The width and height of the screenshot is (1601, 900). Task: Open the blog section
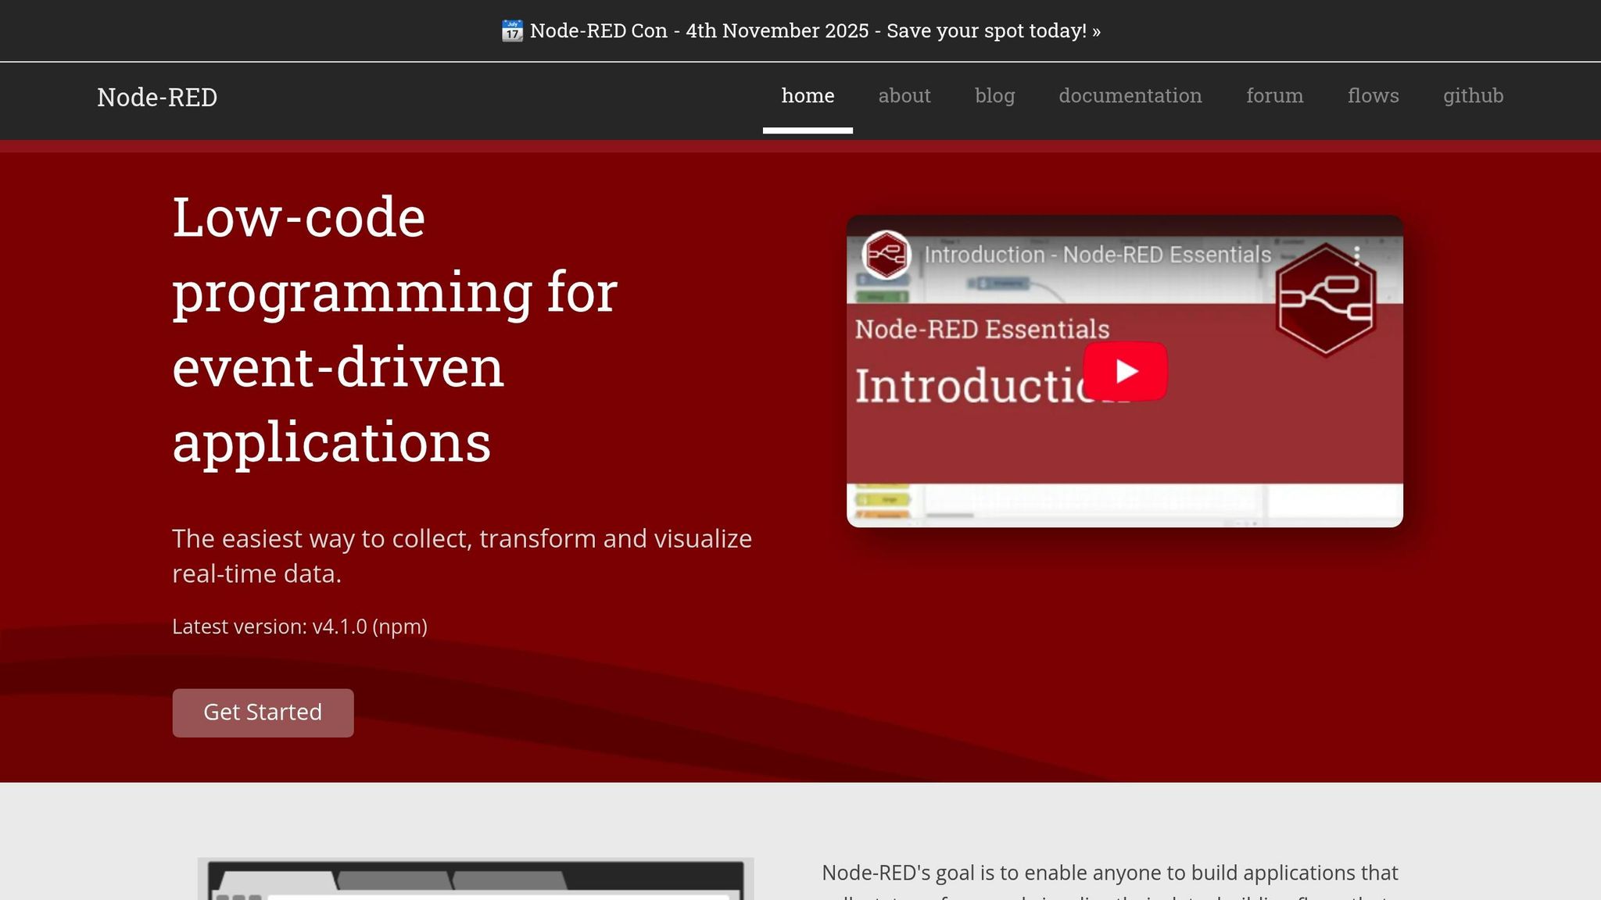point(994,95)
